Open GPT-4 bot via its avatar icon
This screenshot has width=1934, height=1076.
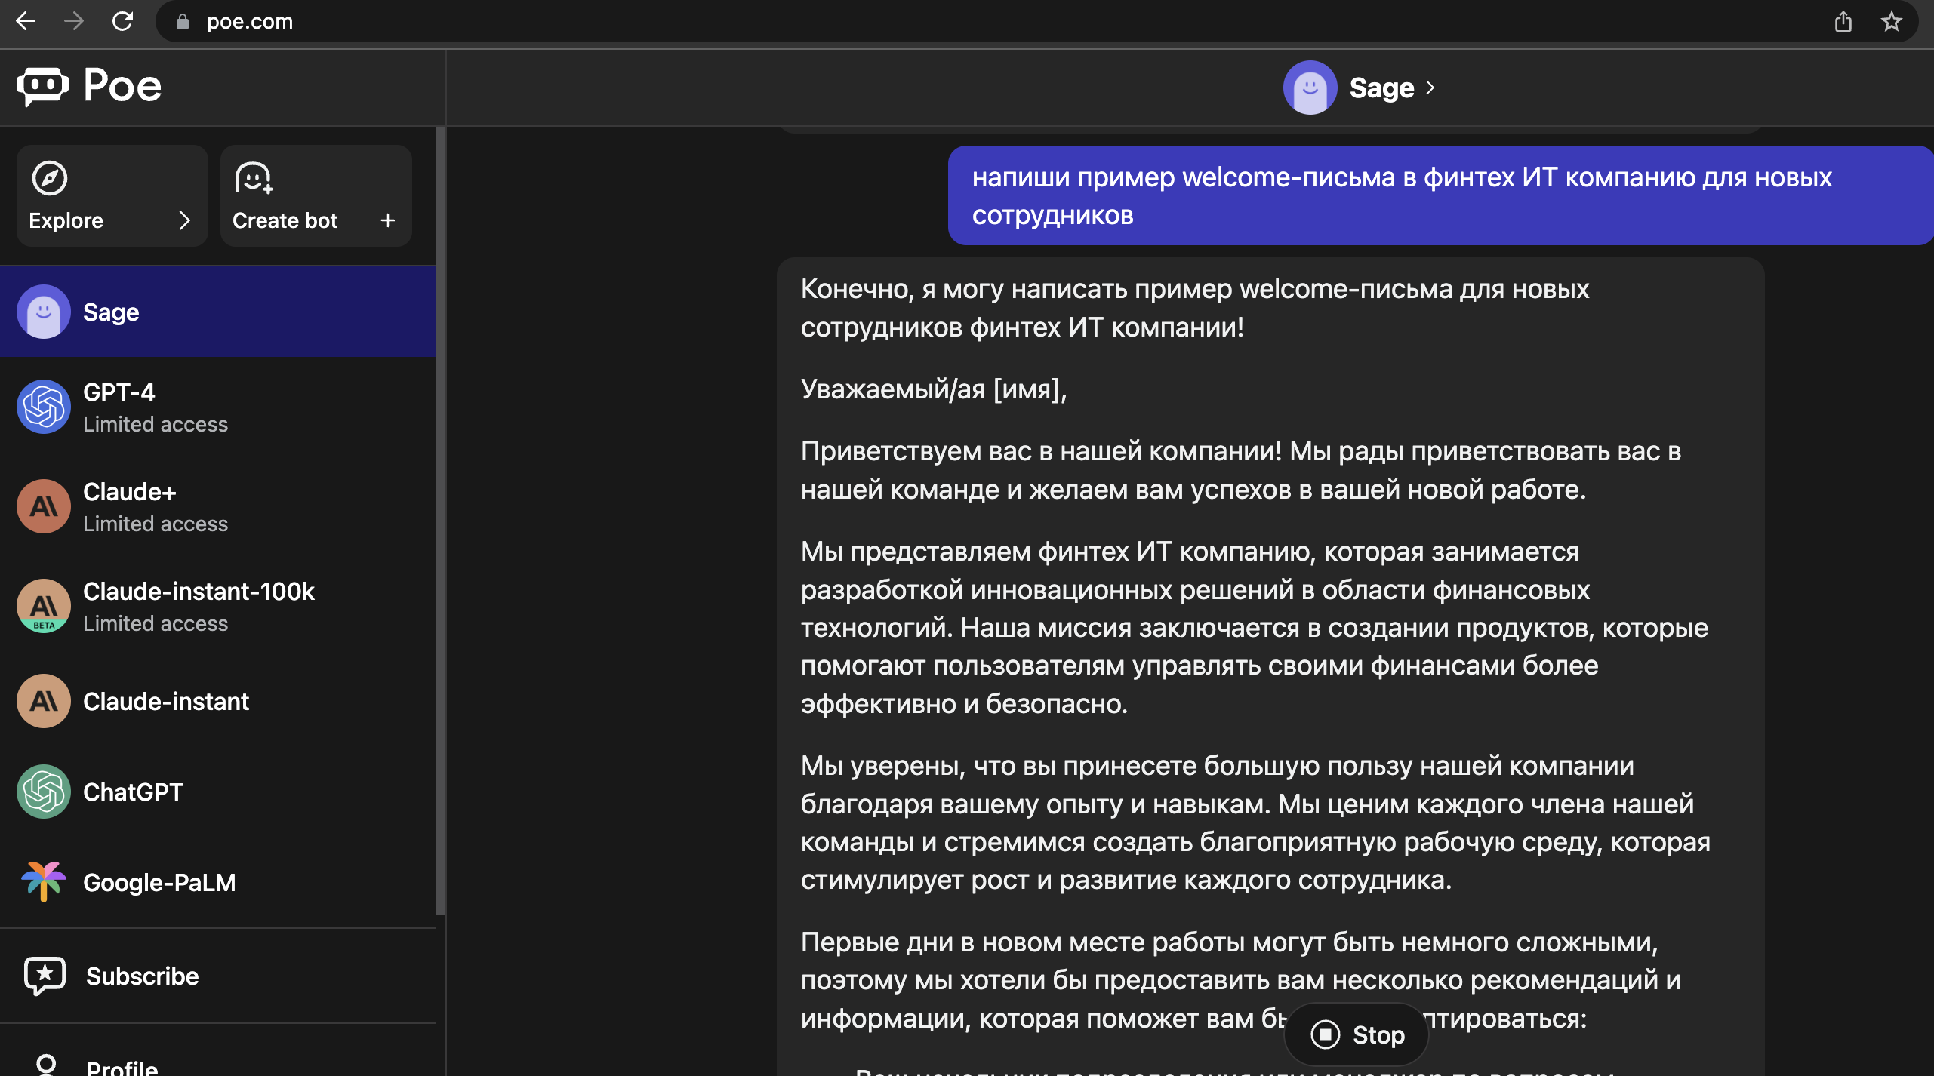(x=44, y=407)
